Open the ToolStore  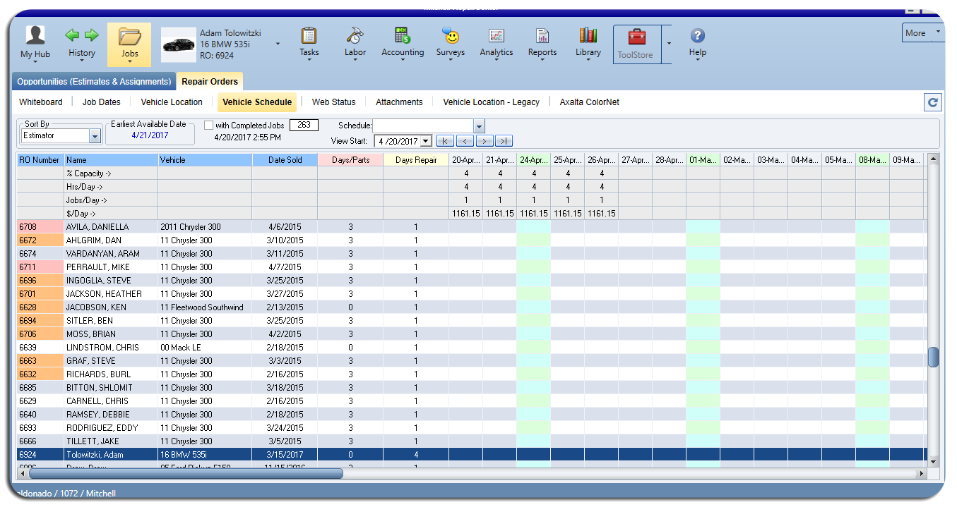(x=636, y=44)
